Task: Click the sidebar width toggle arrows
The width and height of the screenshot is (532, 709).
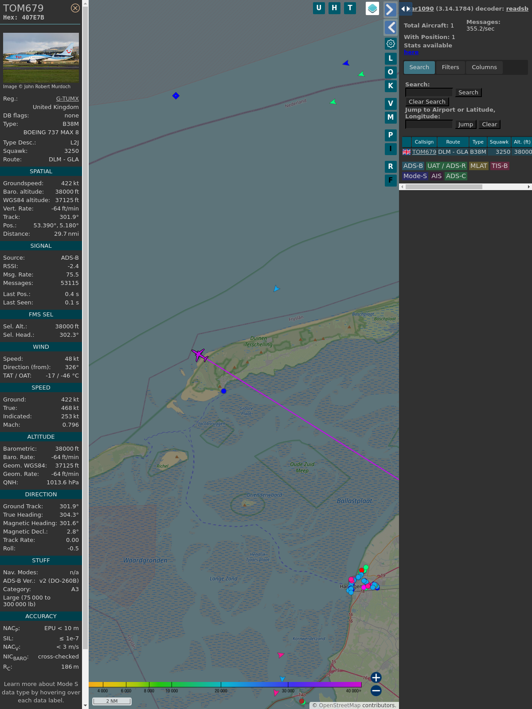Action: point(405,9)
